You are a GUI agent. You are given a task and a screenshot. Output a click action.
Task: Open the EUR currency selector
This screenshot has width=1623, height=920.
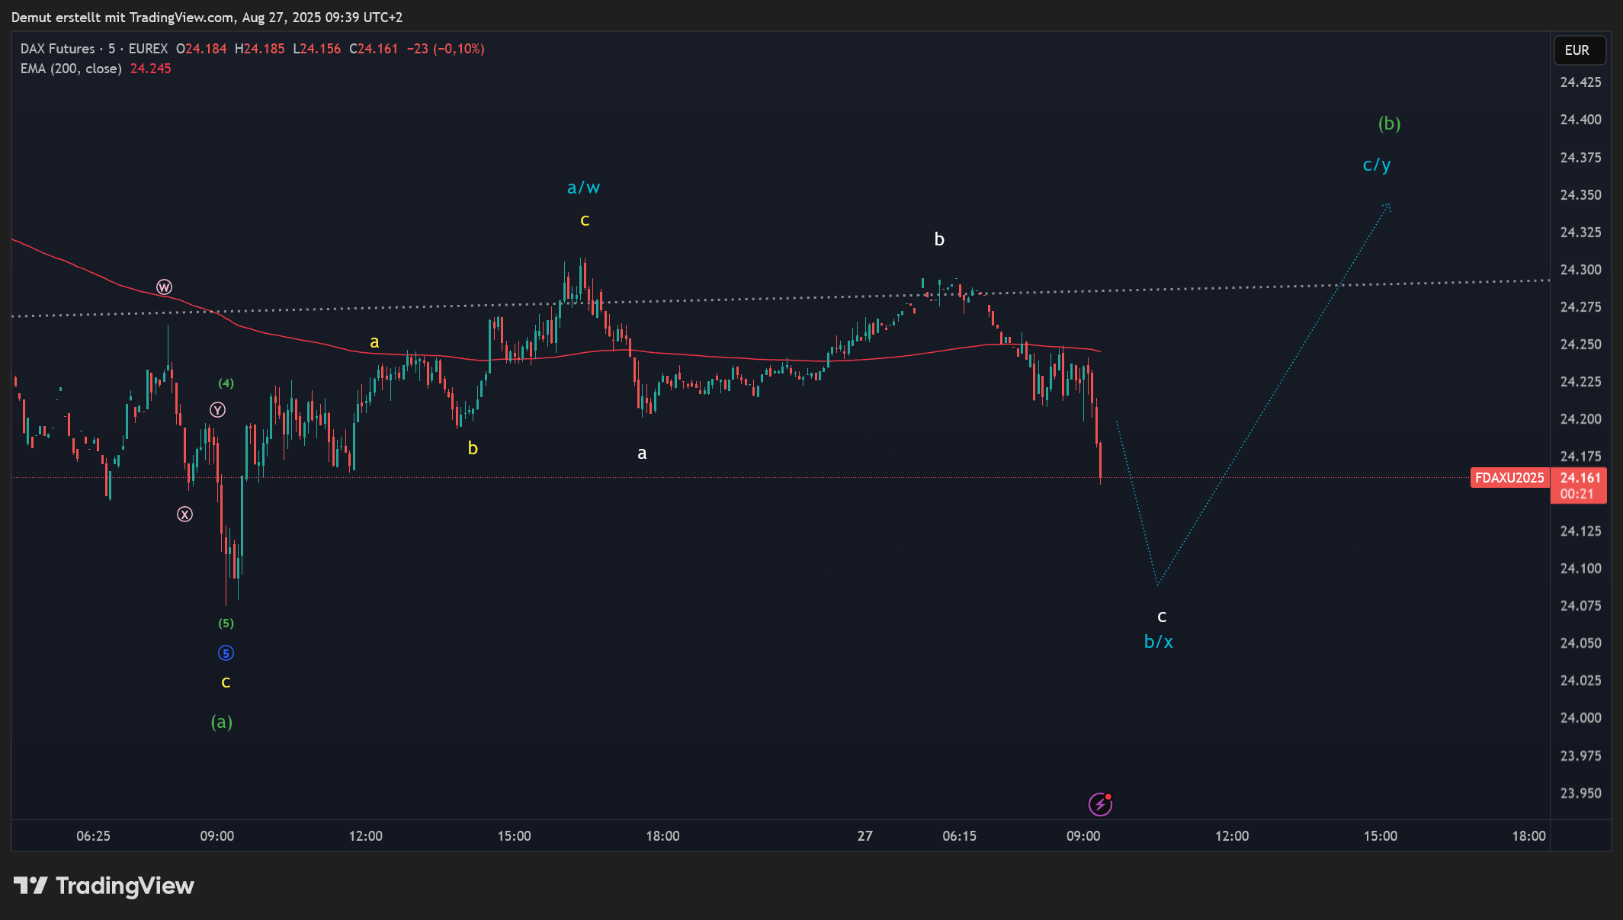point(1579,50)
